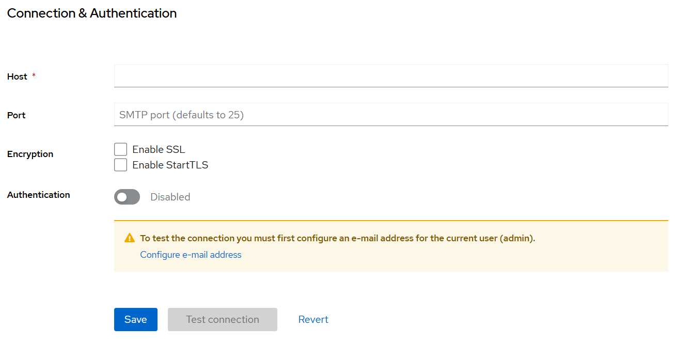This screenshot has width=675, height=342.
Task: Click the Enable StartTLS label text
Action: pyautogui.click(x=170, y=165)
